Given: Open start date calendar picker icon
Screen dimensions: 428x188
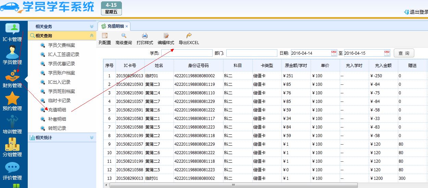Looking at the screenshot, I should point(334,53).
